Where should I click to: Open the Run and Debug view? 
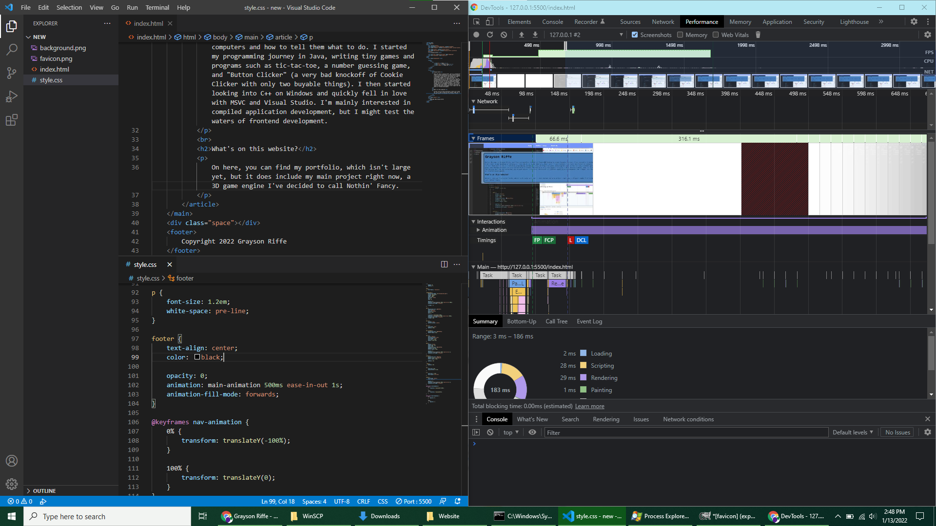click(12, 96)
